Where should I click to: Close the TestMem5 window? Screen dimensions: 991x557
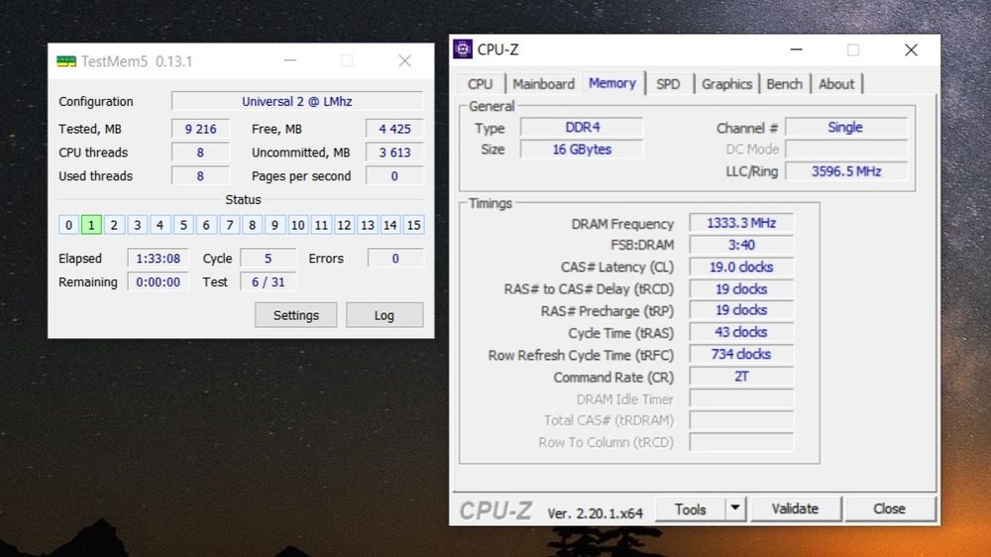(405, 60)
